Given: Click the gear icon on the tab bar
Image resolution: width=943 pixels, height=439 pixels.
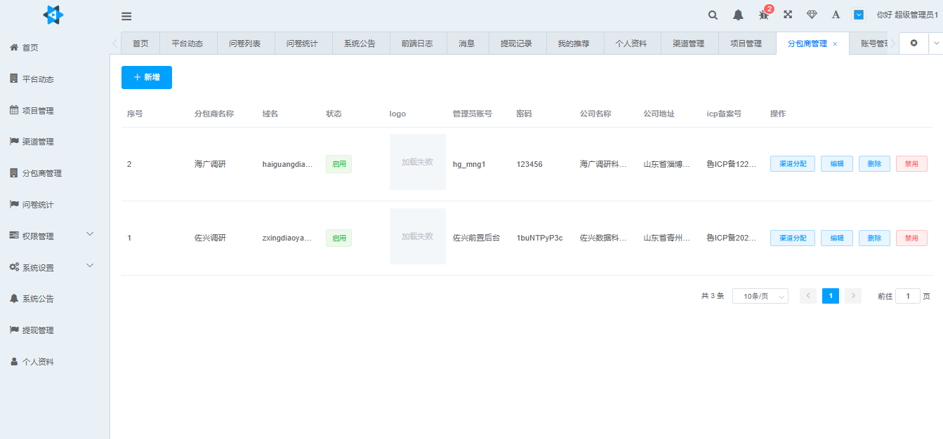Looking at the screenshot, I should click(914, 43).
